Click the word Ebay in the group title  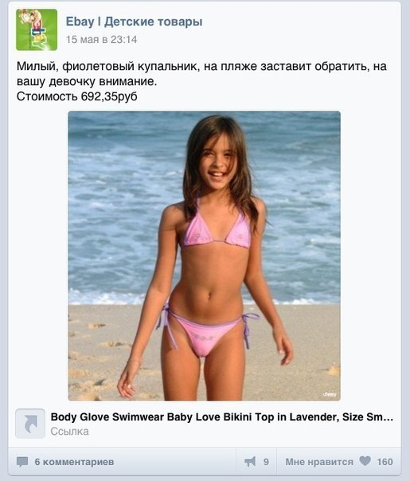click(x=80, y=22)
